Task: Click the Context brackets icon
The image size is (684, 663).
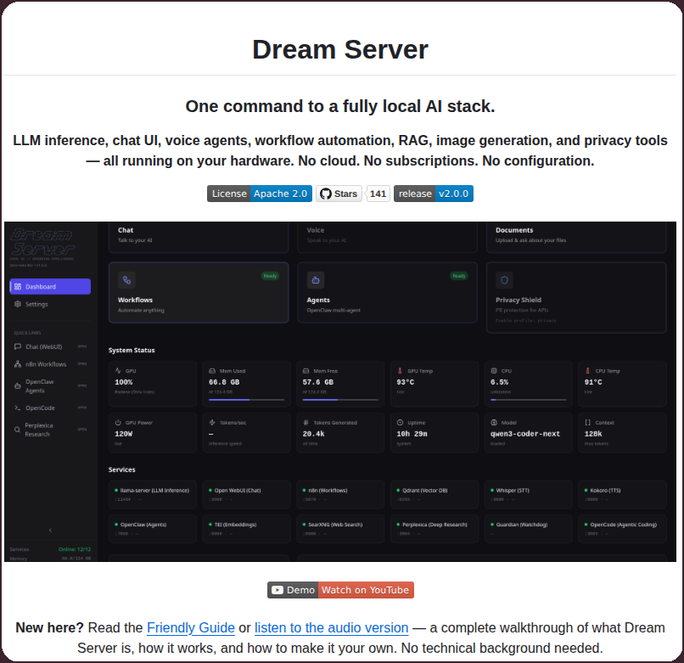Action: pyautogui.click(x=587, y=423)
